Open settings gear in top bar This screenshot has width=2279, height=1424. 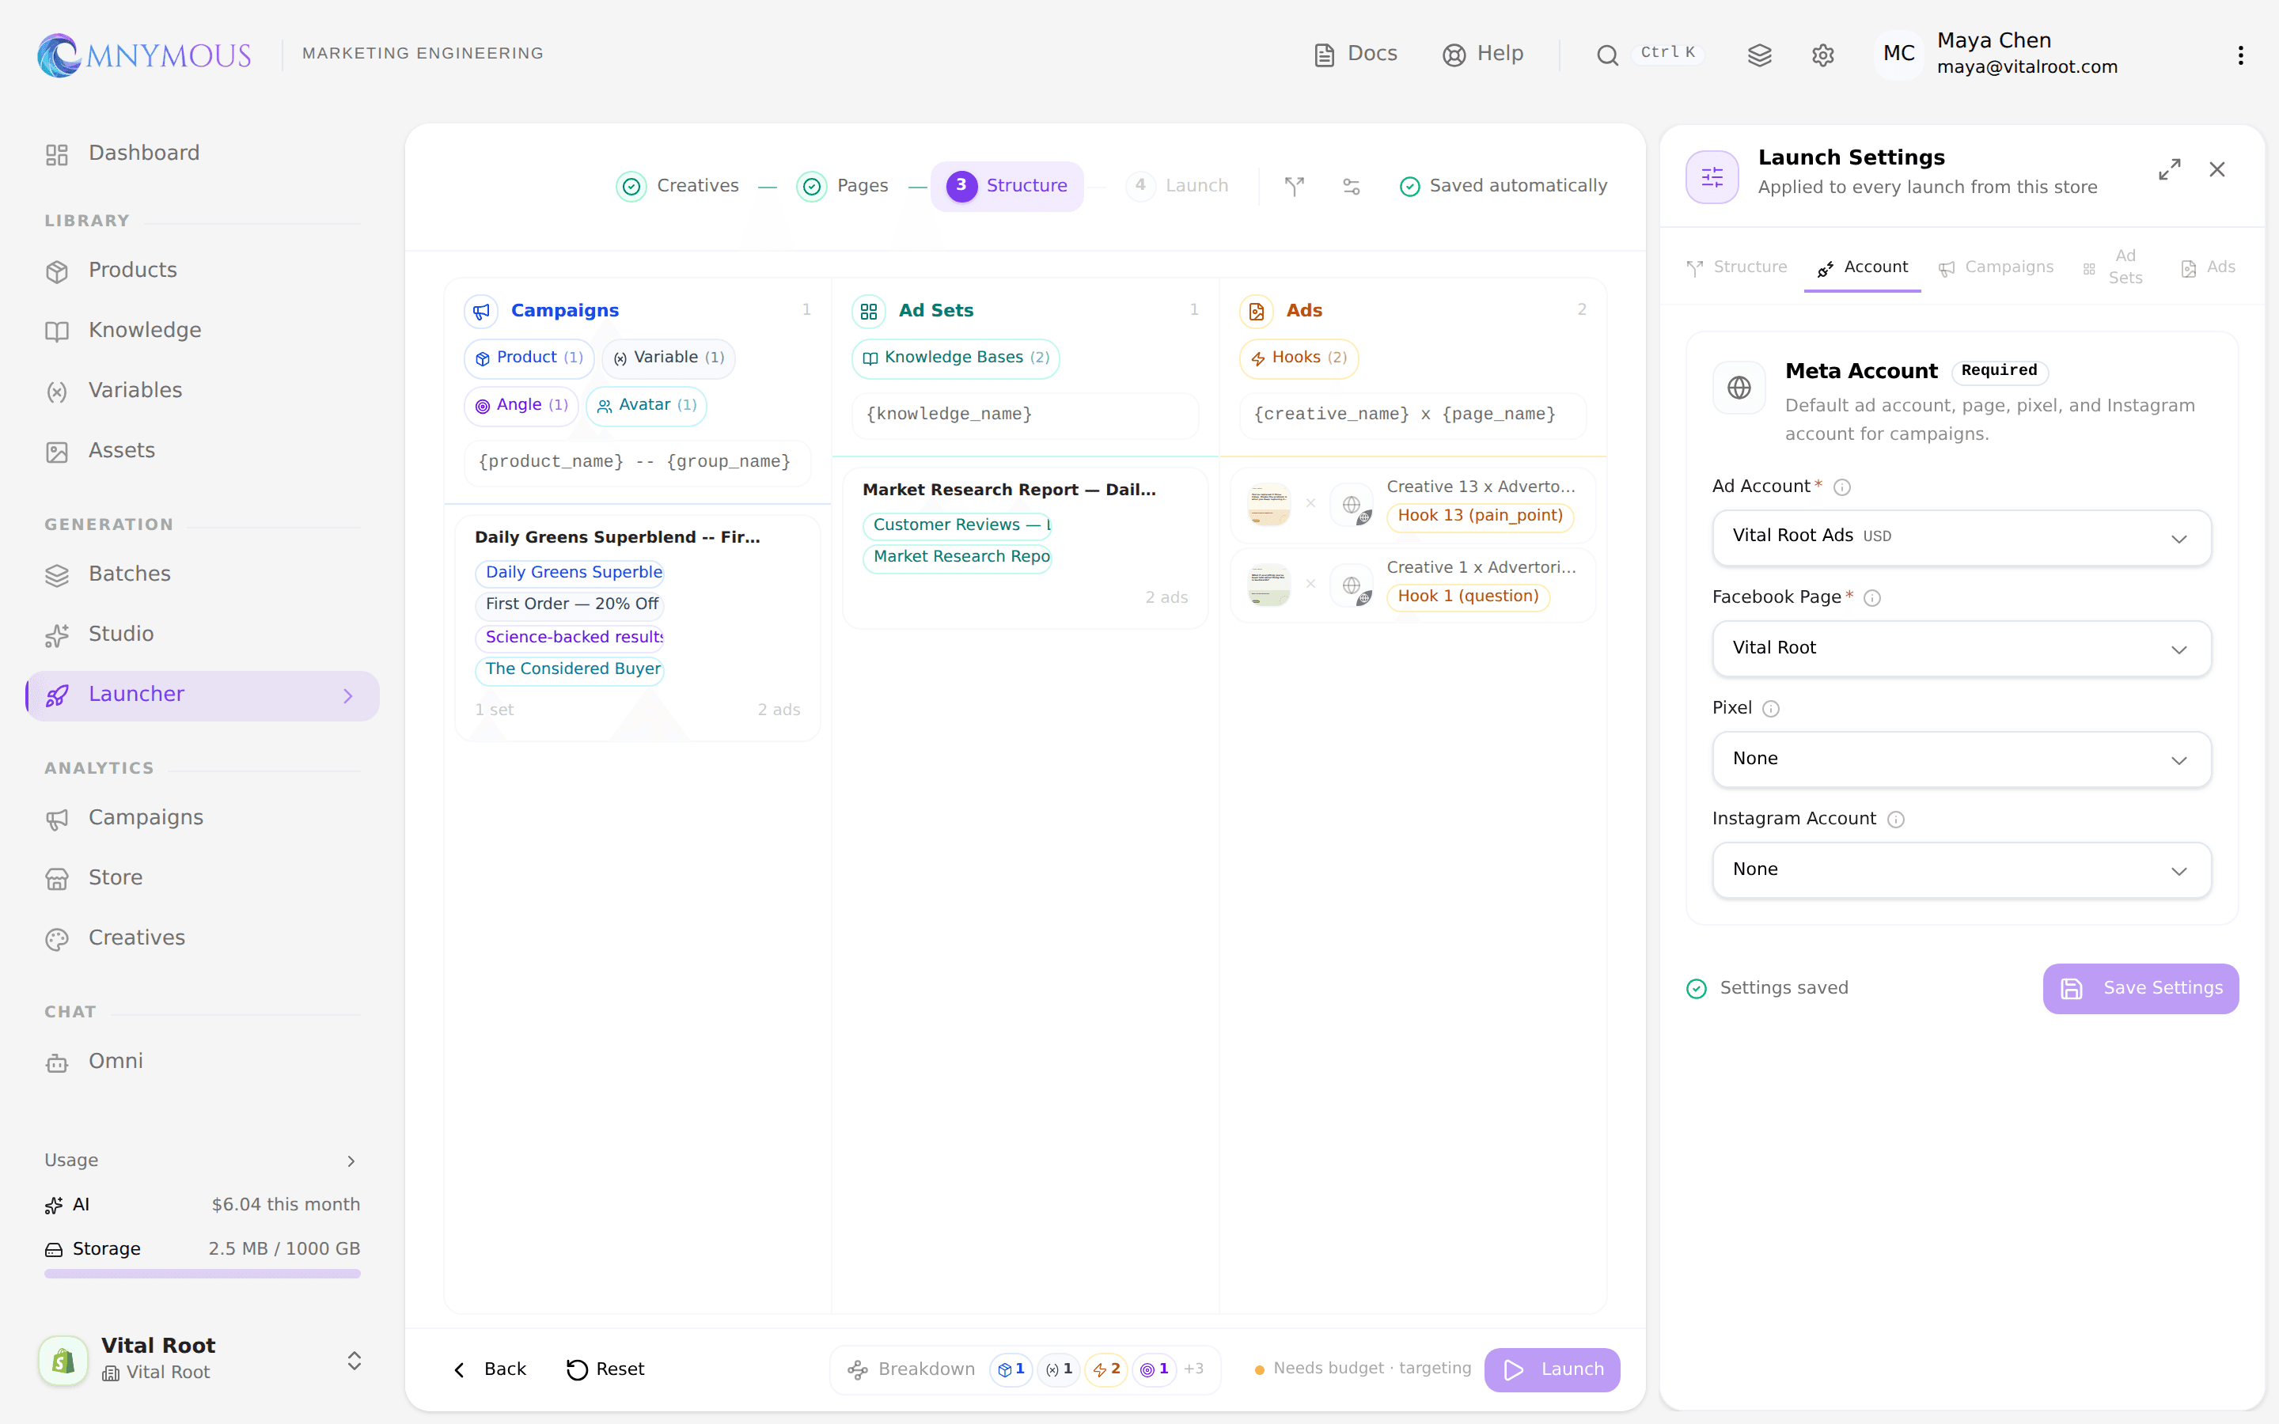coord(1822,55)
